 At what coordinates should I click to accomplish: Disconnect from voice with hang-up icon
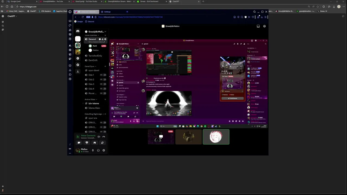[104, 137]
